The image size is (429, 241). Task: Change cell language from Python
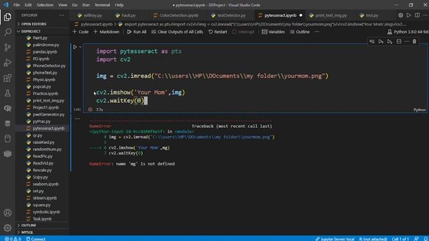(x=420, y=110)
